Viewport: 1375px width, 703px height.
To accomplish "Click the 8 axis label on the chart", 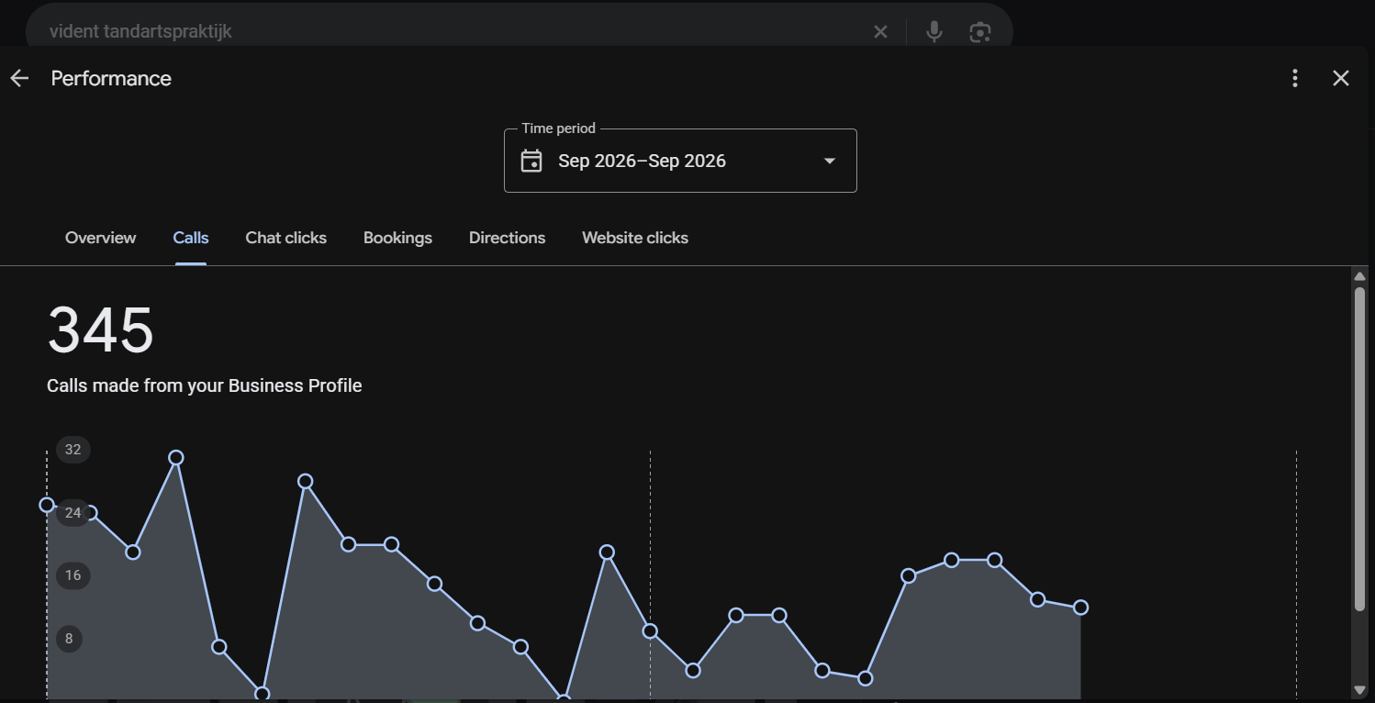I will [x=70, y=639].
